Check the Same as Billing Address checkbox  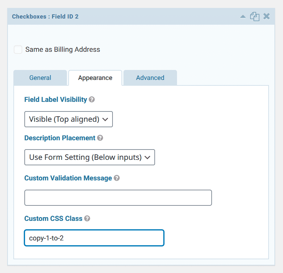[x=18, y=49]
